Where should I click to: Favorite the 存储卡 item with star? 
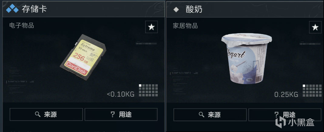click(x=151, y=27)
